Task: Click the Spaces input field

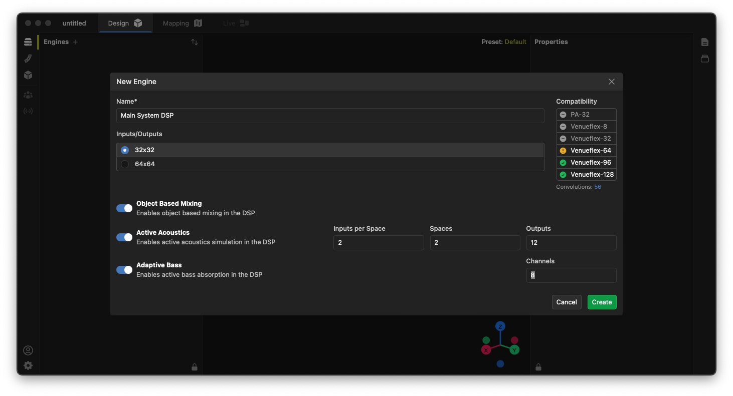Action: 475,243
